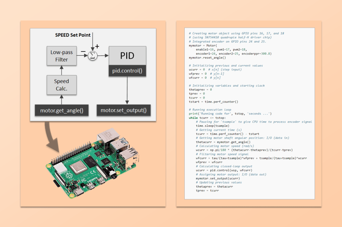Click comment 'Calculating closed-loop output'
The height and width of the screenshot is (227, 342).
(x=224, y=166)
